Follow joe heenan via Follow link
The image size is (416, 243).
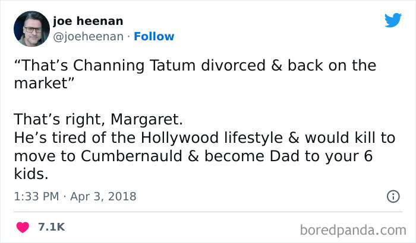point(154,37)
